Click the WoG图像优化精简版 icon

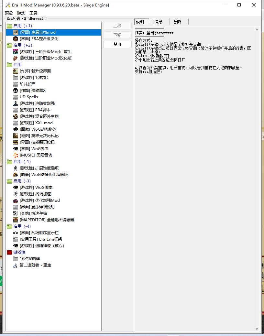[16, 174]
